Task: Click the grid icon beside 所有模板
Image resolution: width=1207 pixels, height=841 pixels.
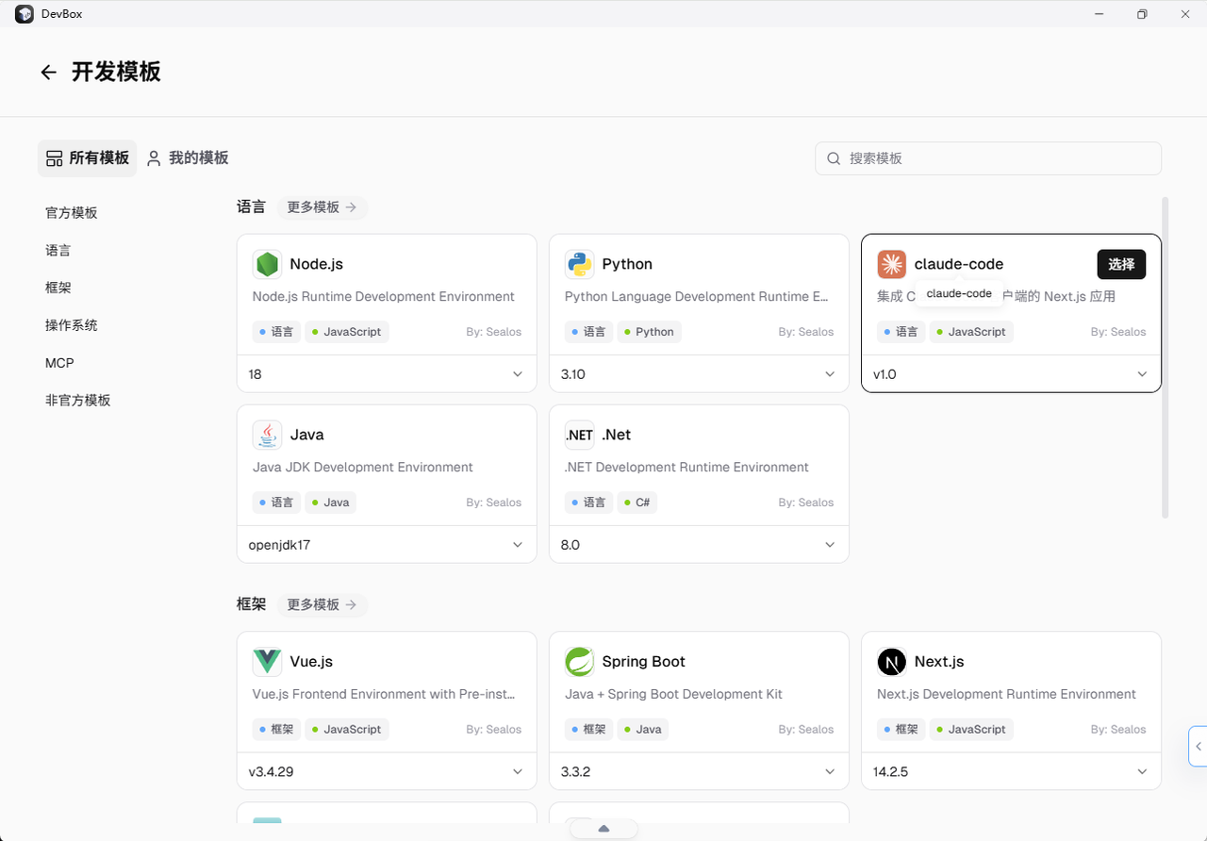Action: pyautogui.click(x=55, y=158)
